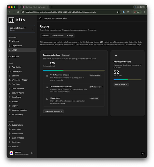
Task: Toggle the sidebar panel icon
Action: click(x=40, y=18)
